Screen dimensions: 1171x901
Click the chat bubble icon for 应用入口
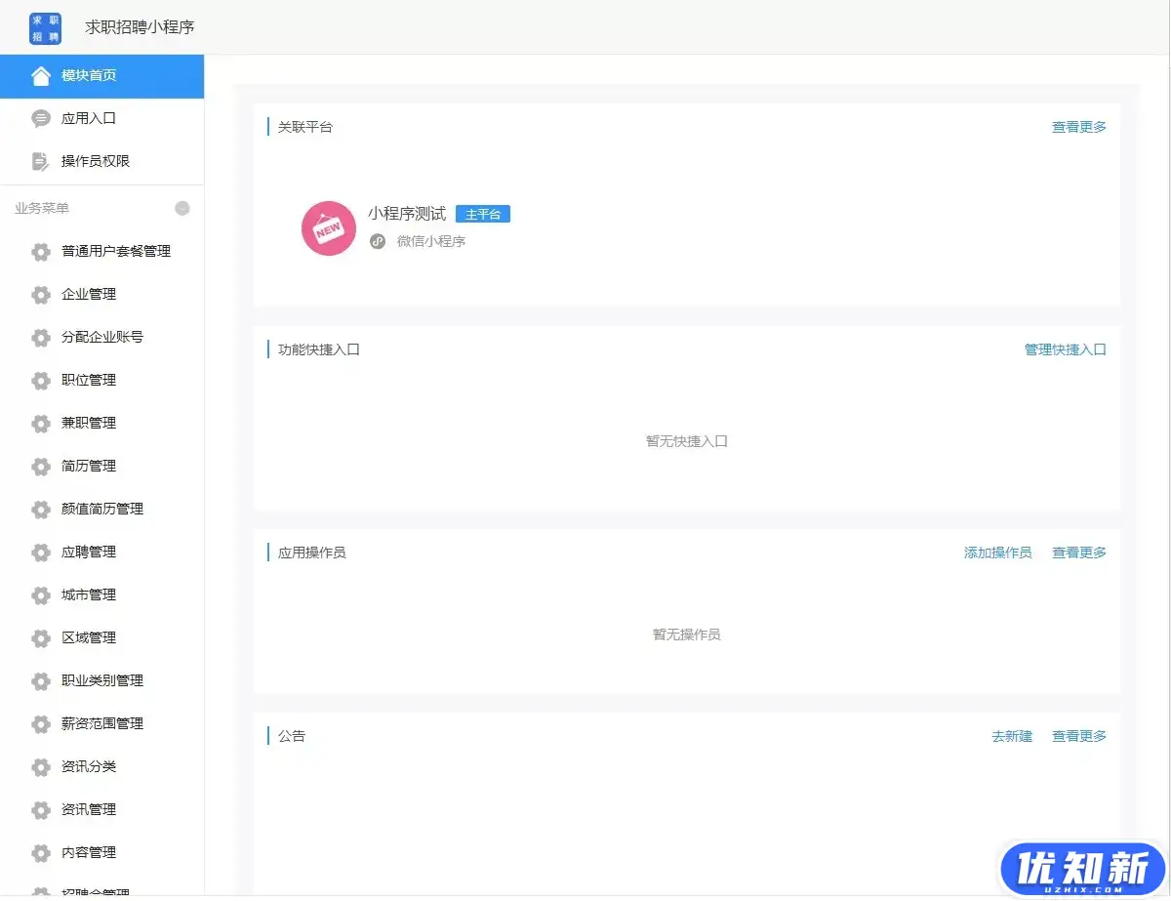(41, 119)
